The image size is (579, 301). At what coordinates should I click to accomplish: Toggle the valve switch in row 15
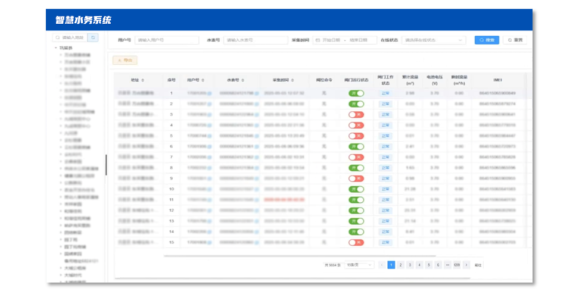pos(356,243)
